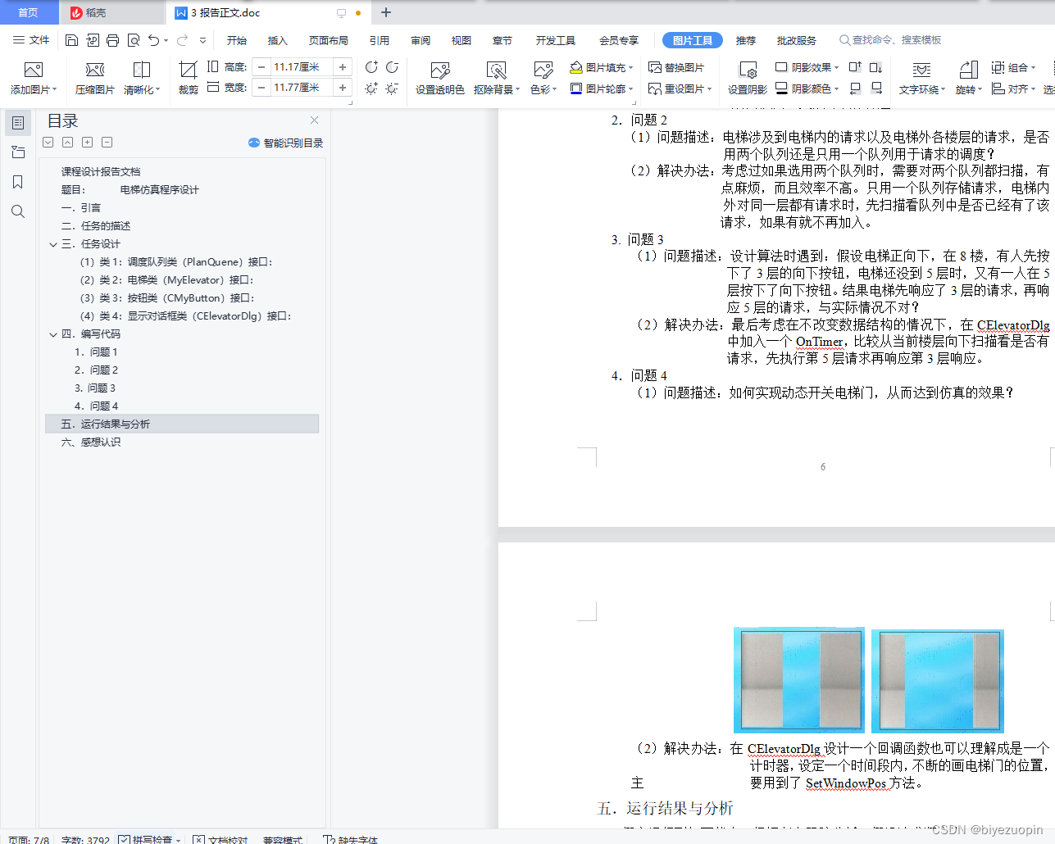Open Print Preview from quick access toolbar
This screenshot has height=844, width=1055.
click(133, 40)
